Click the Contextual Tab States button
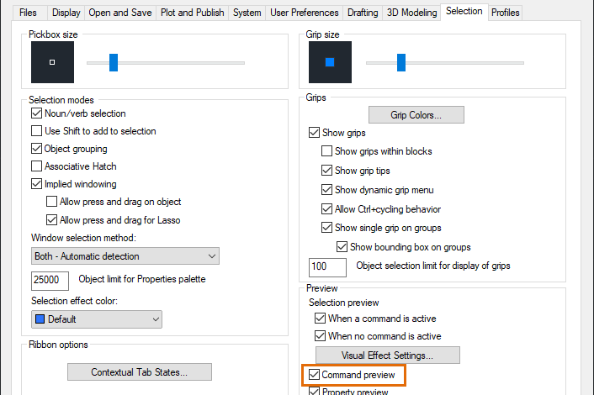This screenshot has width=594, height=395. 139,371
